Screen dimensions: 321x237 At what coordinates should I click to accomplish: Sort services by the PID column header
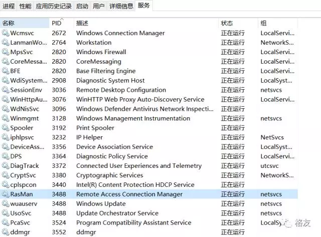click(x=61, y=23)
